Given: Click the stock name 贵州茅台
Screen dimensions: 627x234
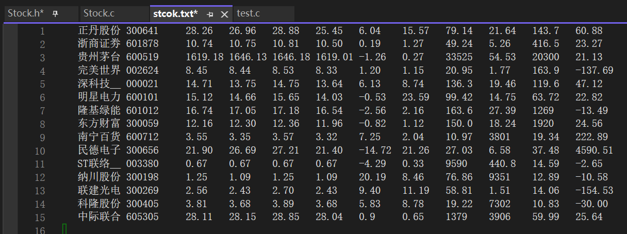Looking at the screenshot, I should (x=99, y=57).
